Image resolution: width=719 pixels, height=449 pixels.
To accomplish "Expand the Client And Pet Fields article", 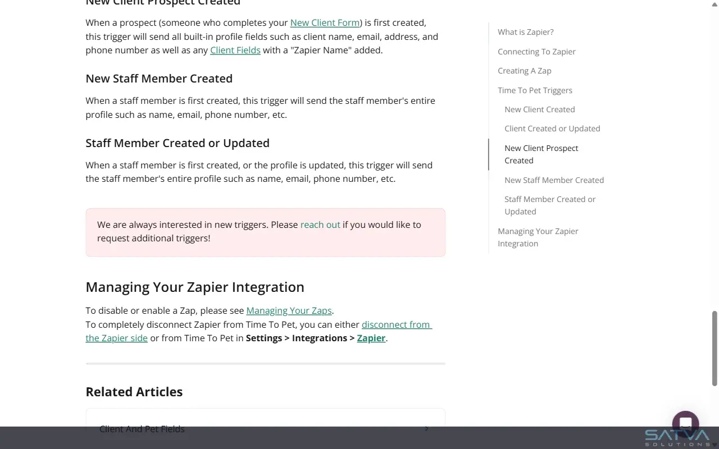I will pyautogui.click(x=264, y=428).
